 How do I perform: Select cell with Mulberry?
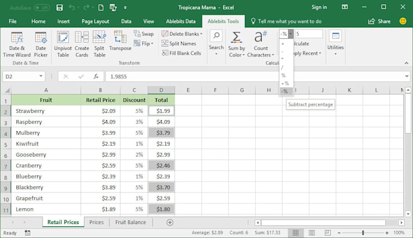(x=46, y=133)
